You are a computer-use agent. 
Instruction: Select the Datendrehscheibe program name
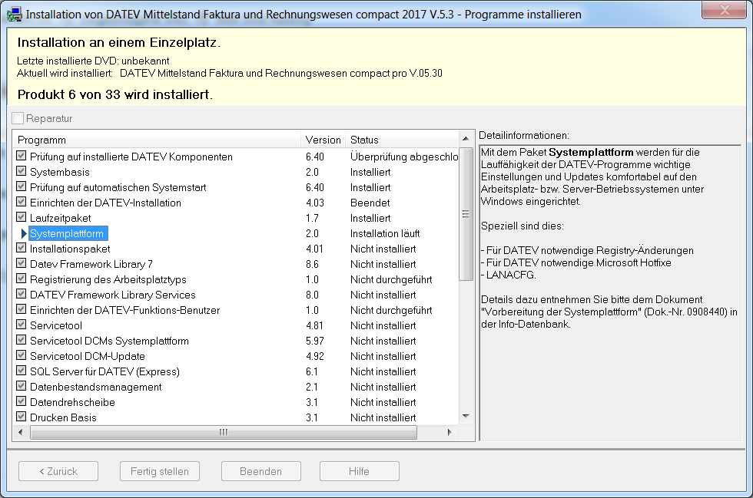[72, 403]
